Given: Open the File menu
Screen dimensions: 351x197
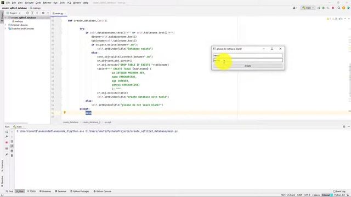Looking at the screenshot, I should (8, 3).
